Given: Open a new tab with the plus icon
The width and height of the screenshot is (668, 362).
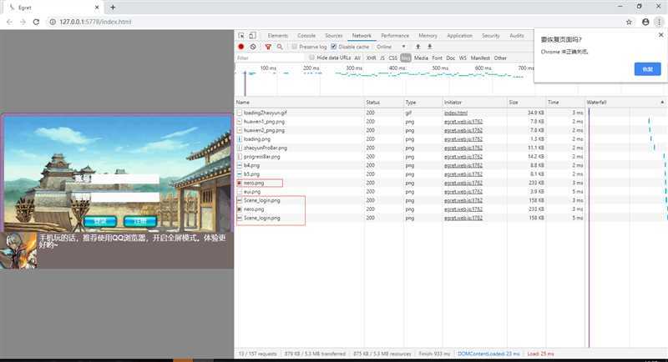Looking at the screenshot, I should [x=113, y=8].
